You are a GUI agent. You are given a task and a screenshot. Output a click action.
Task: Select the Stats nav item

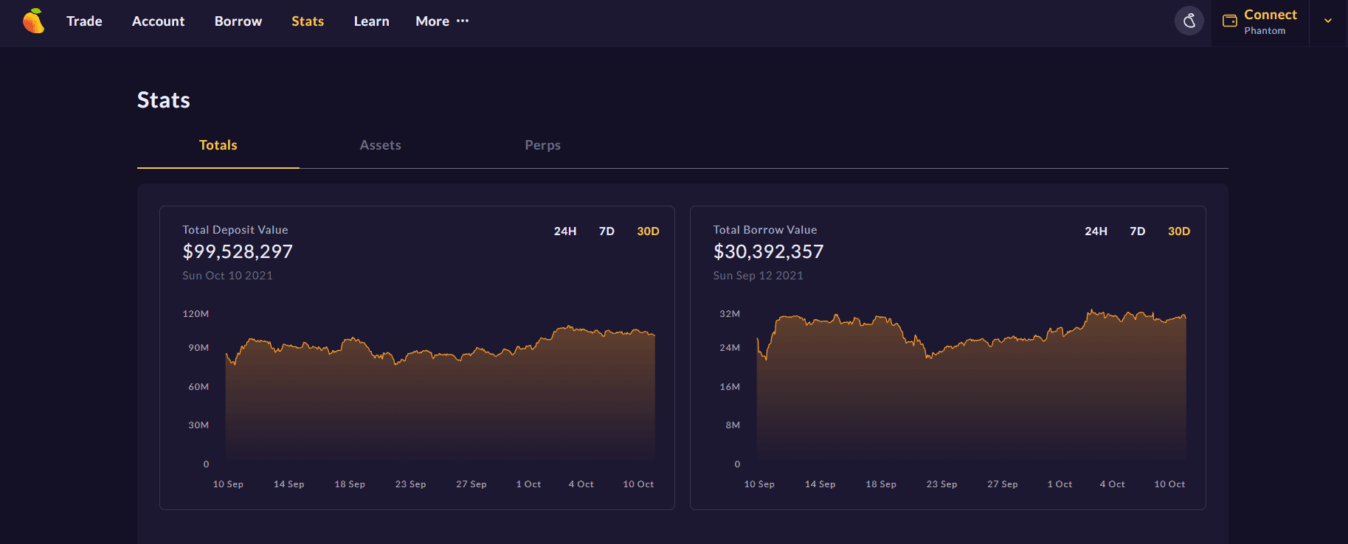tap(308, 21)
